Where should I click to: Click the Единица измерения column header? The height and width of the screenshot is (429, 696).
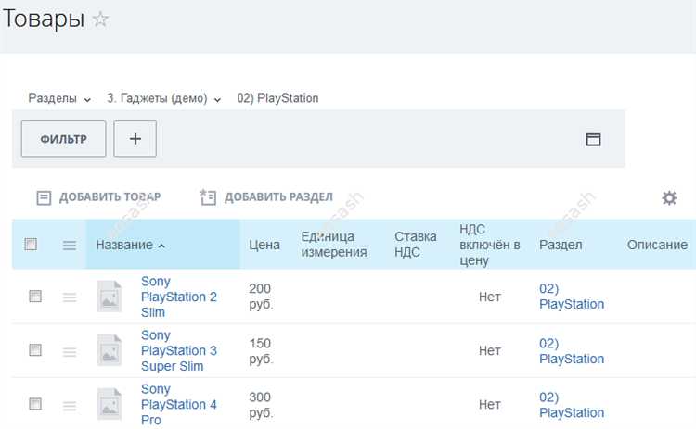(x=334, y=245)
